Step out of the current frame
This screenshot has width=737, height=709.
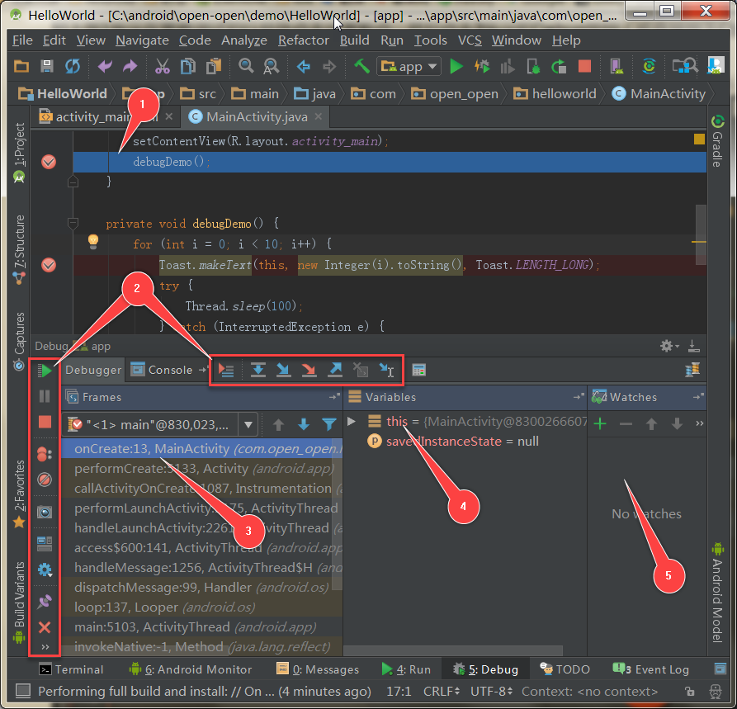coord(334,370)
